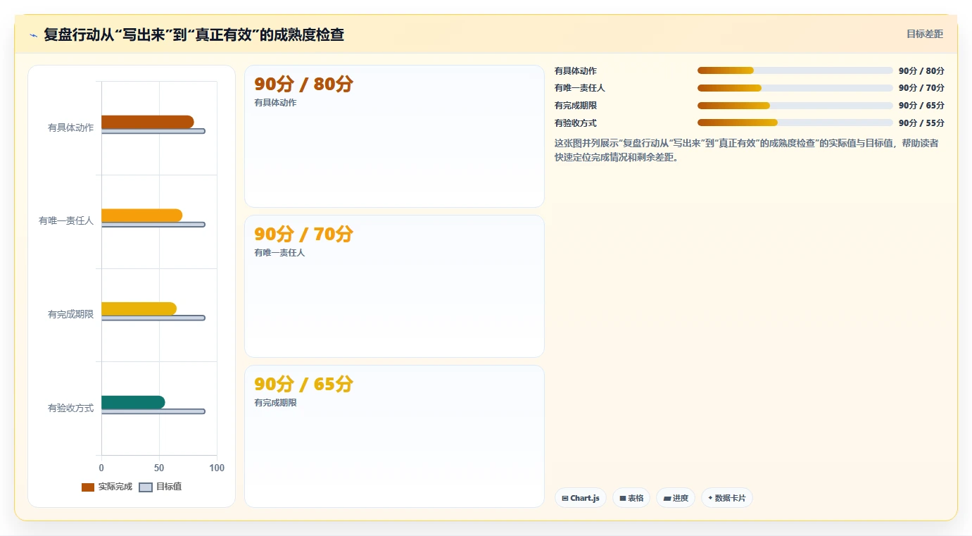Image resolution: width=972 pixels, height=536 pixels.
Task: Click the 有完成期限 progress bar
Action: pos(795,106)
